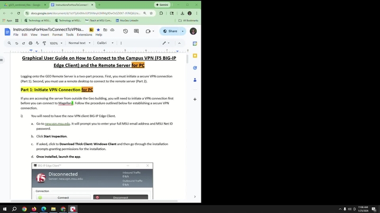This screenshot has width=380, height=213.
Task: Move document using folder icon
Action: coord(104,30)
